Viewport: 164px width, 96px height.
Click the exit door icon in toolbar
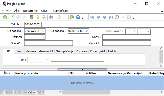[72, 17]
